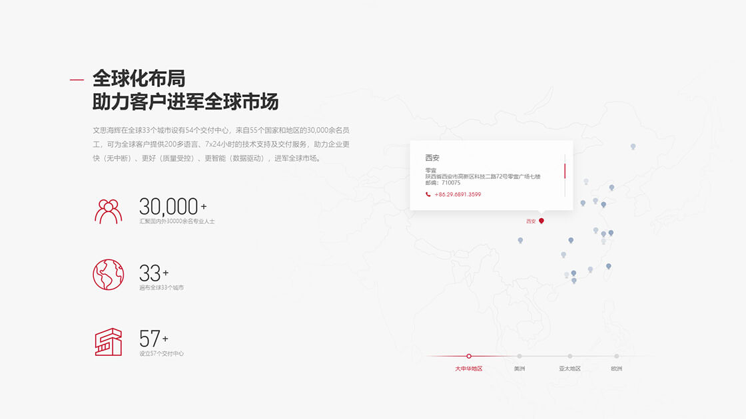Select the red 西安 map pin
This screenshot has height=419, width=746.
(x=542, y=220)
